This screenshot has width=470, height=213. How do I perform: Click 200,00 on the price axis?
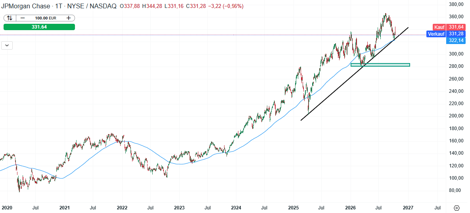457,116
